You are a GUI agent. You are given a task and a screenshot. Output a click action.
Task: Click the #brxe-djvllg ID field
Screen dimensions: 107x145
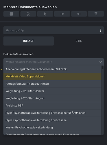click(x=53, y=30)
